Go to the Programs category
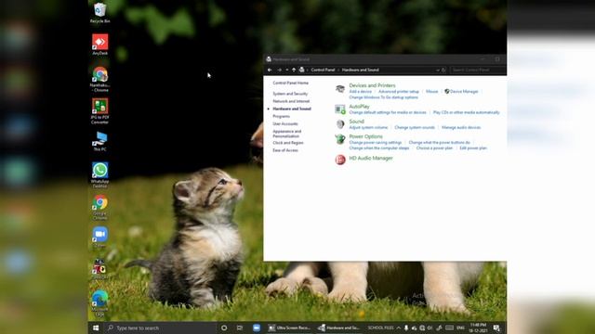 [x=281, y=116]
